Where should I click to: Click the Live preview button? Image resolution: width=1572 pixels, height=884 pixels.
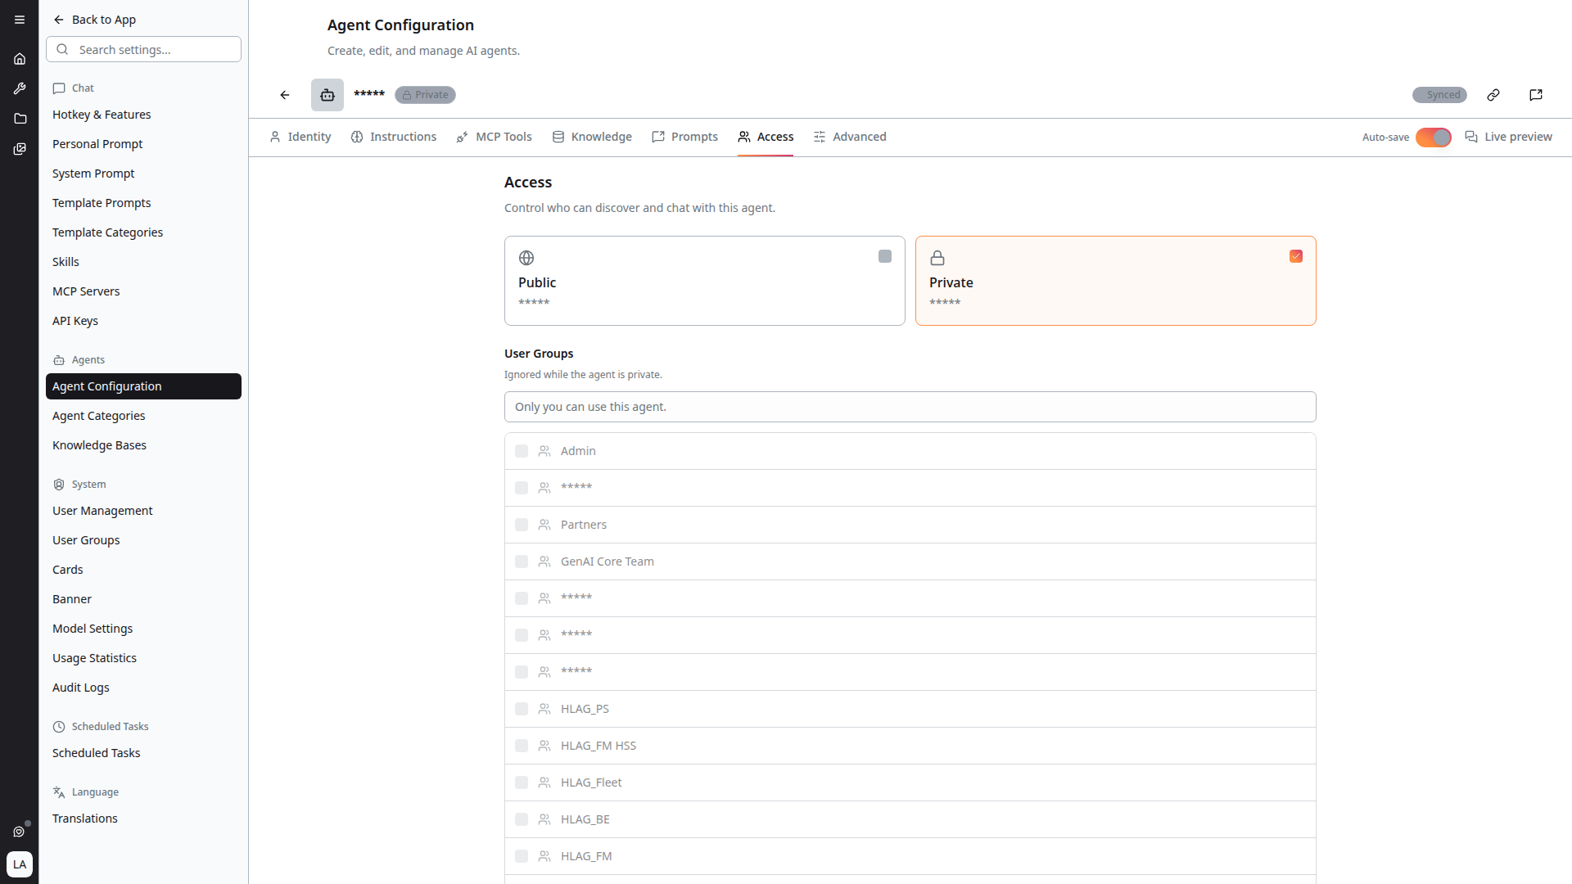point(1508,137)
